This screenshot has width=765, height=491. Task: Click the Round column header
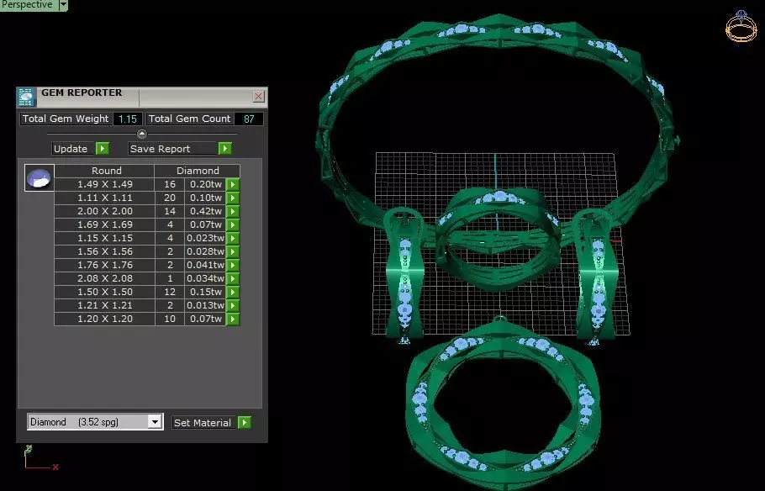tap(107, 171)
